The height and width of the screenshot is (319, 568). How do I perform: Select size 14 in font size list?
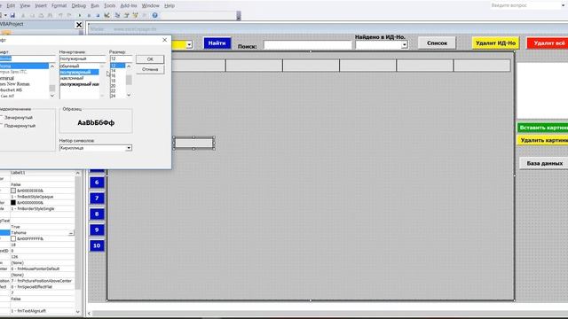coord(114,71)
